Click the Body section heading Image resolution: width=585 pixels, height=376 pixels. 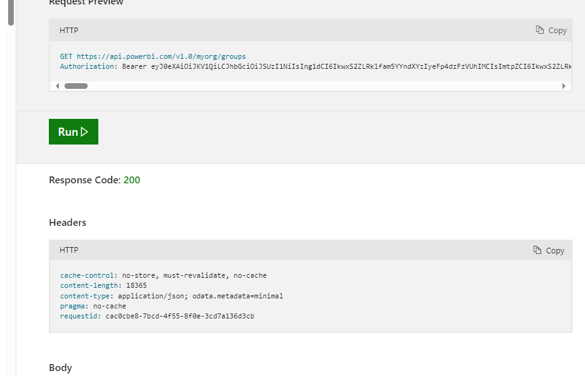click(60, 368)
